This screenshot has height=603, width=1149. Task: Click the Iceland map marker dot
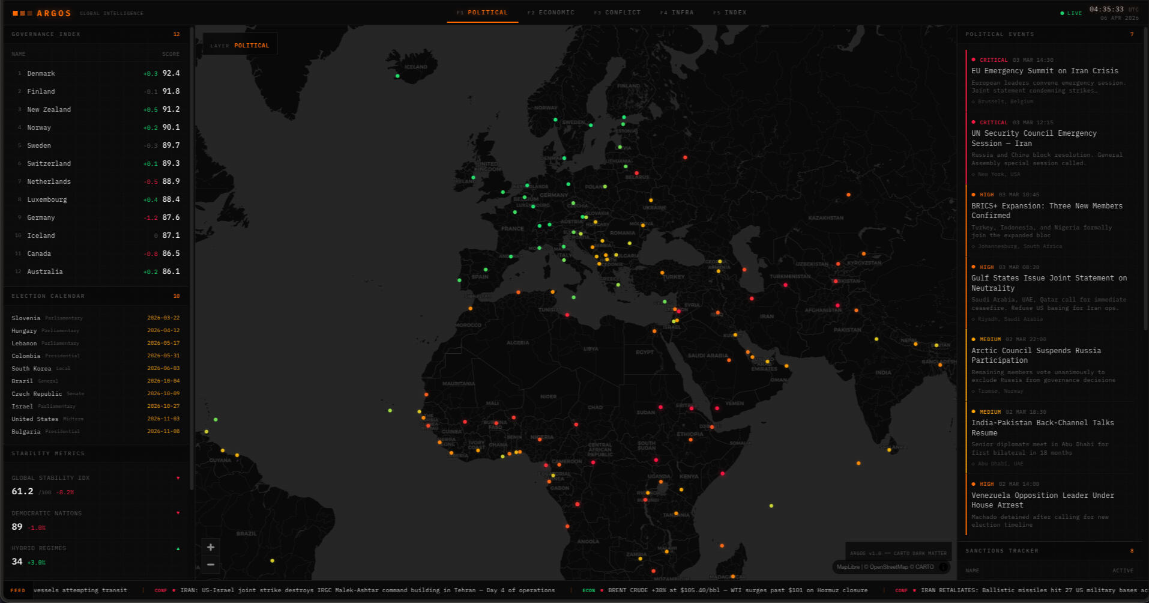pyautogui.click(x=397, y=76)
